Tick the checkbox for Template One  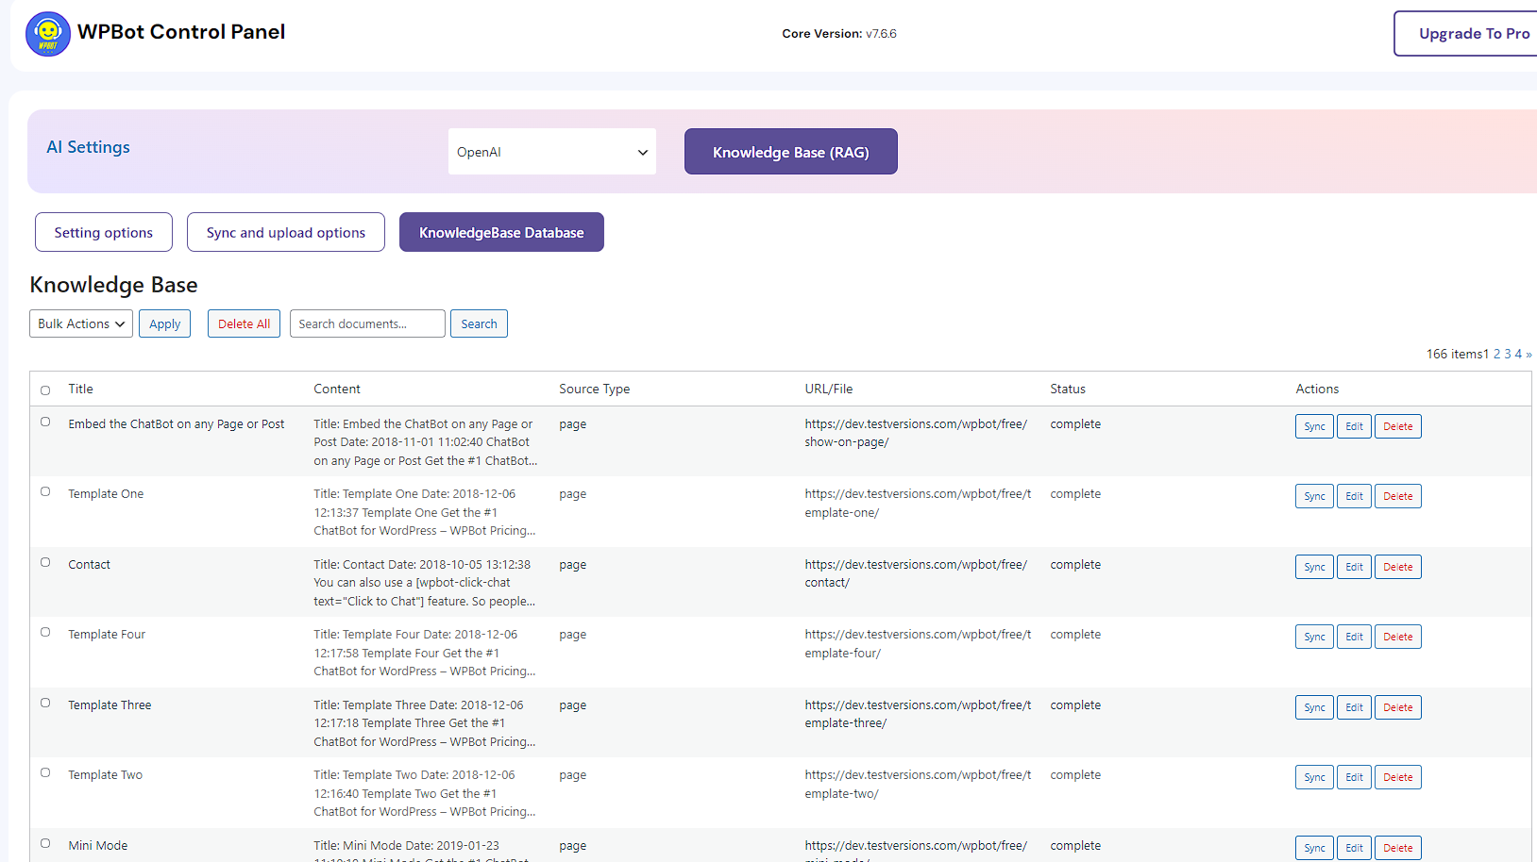45,491
